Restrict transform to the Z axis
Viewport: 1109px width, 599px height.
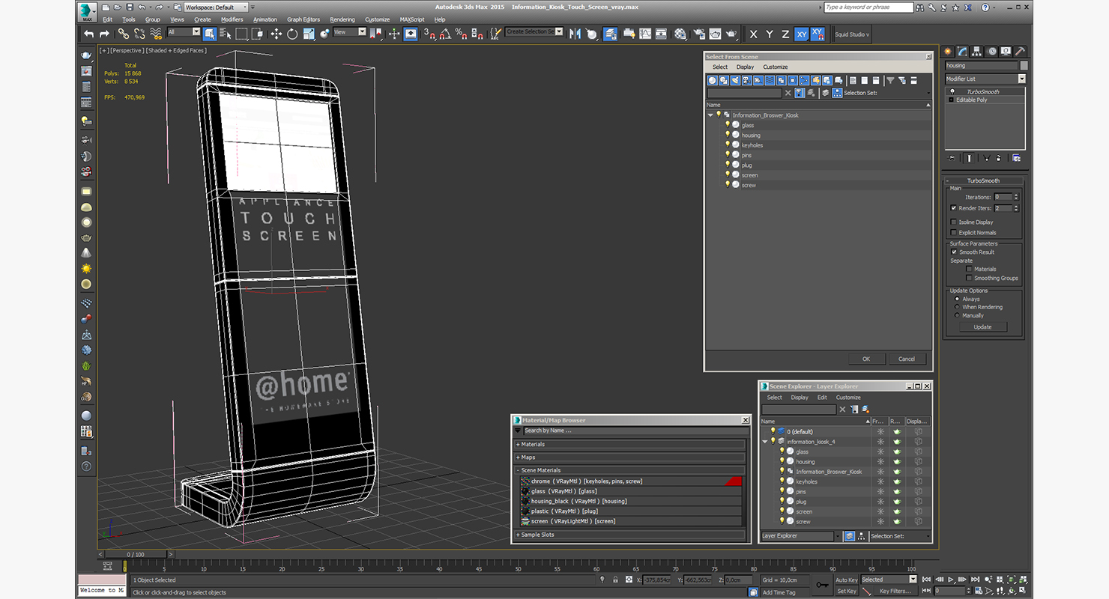point(785,34)
